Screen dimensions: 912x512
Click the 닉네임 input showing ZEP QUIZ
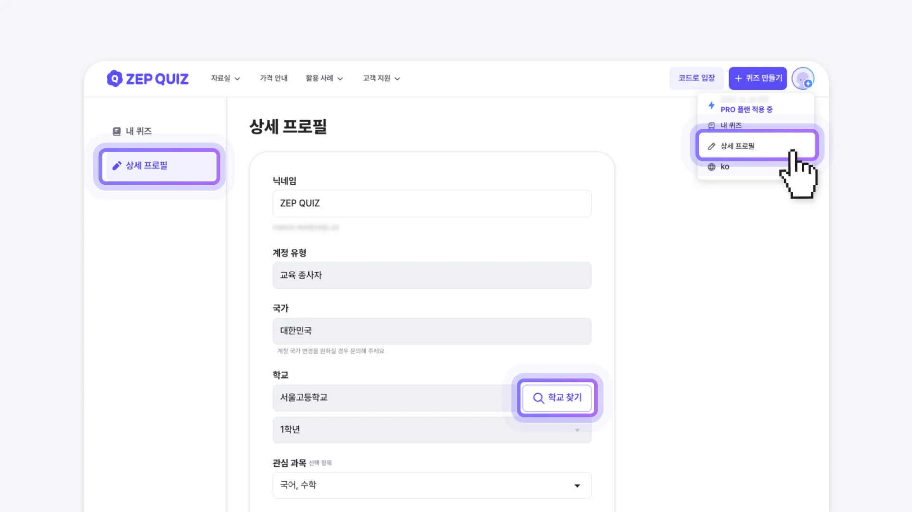click(x=431, y=203)
